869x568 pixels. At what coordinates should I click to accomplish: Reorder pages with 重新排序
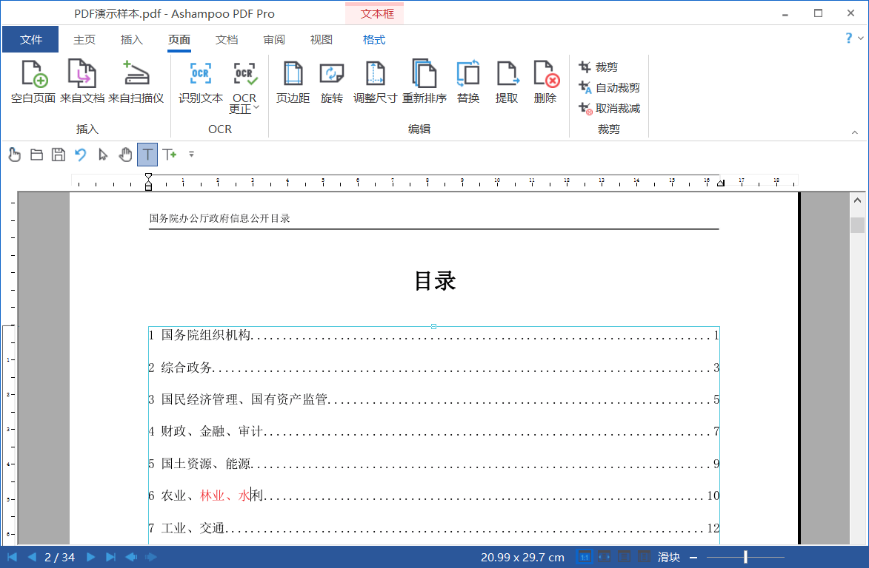point(424,82)
